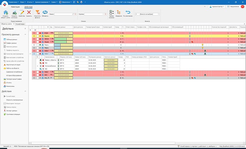Open Температурный график in the side panel
Viewport: 246px width, 149px height.
coord(12,79)
